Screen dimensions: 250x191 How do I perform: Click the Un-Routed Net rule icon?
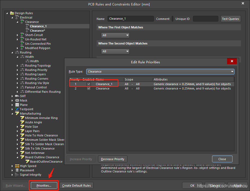(22, 39)
